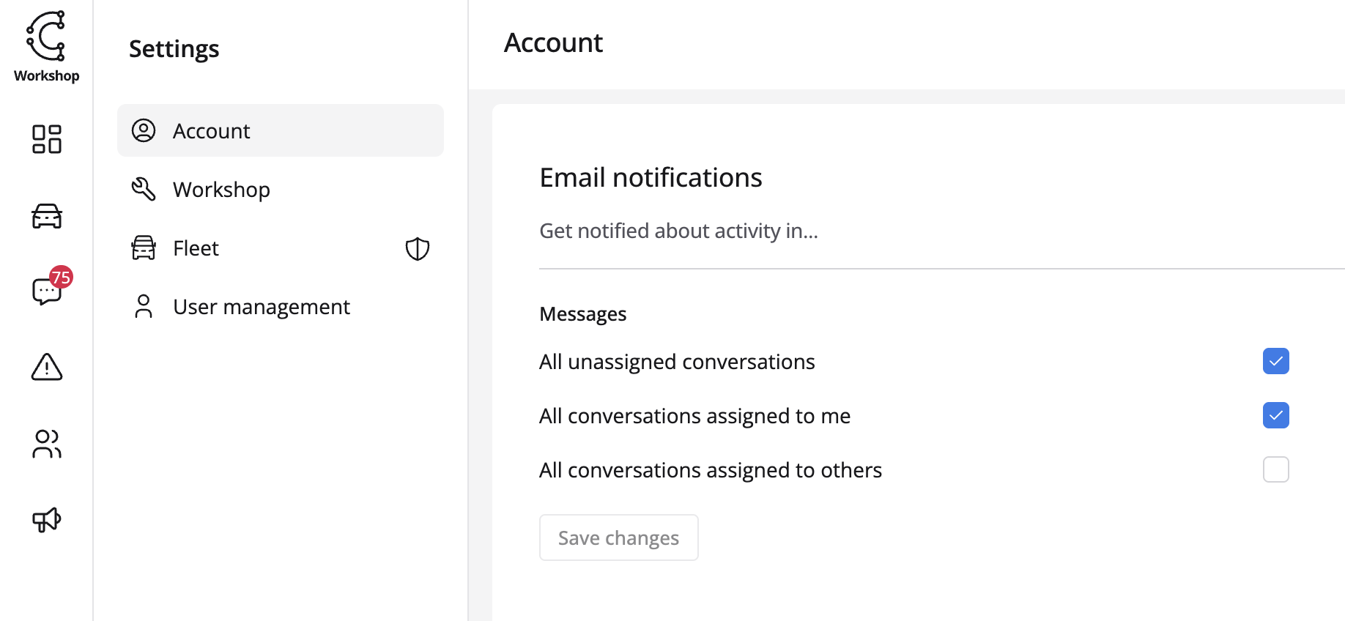Open messages chat icon with 75 badge
The height and width of the screenshot is (621, 1345).
coord(47,291)
